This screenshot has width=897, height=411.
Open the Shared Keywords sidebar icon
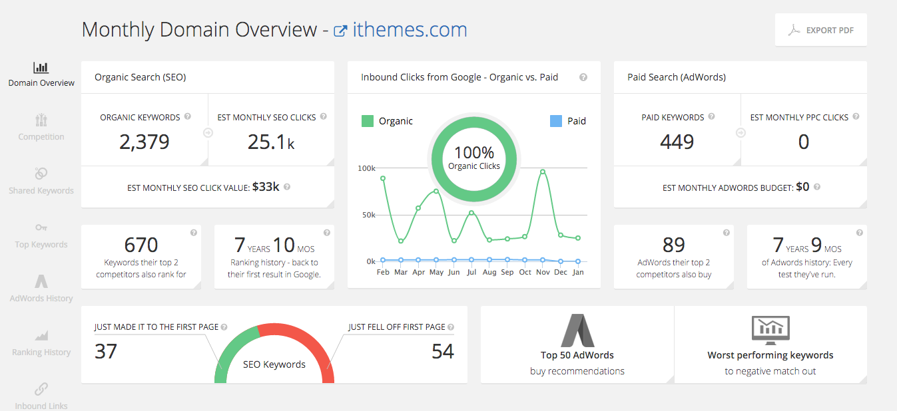click(41, 174)
